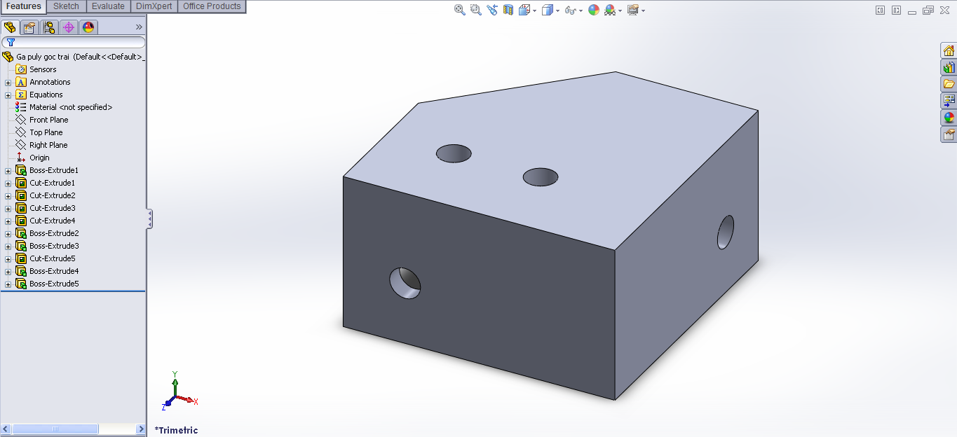The image size is (957, 437).
Task: Expand the Equations folder node
Action: 8,95
